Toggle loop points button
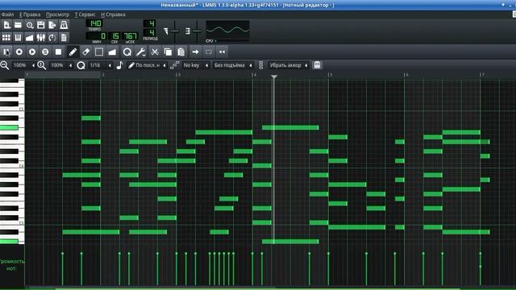516x290 pixels. tap(209, 52)
